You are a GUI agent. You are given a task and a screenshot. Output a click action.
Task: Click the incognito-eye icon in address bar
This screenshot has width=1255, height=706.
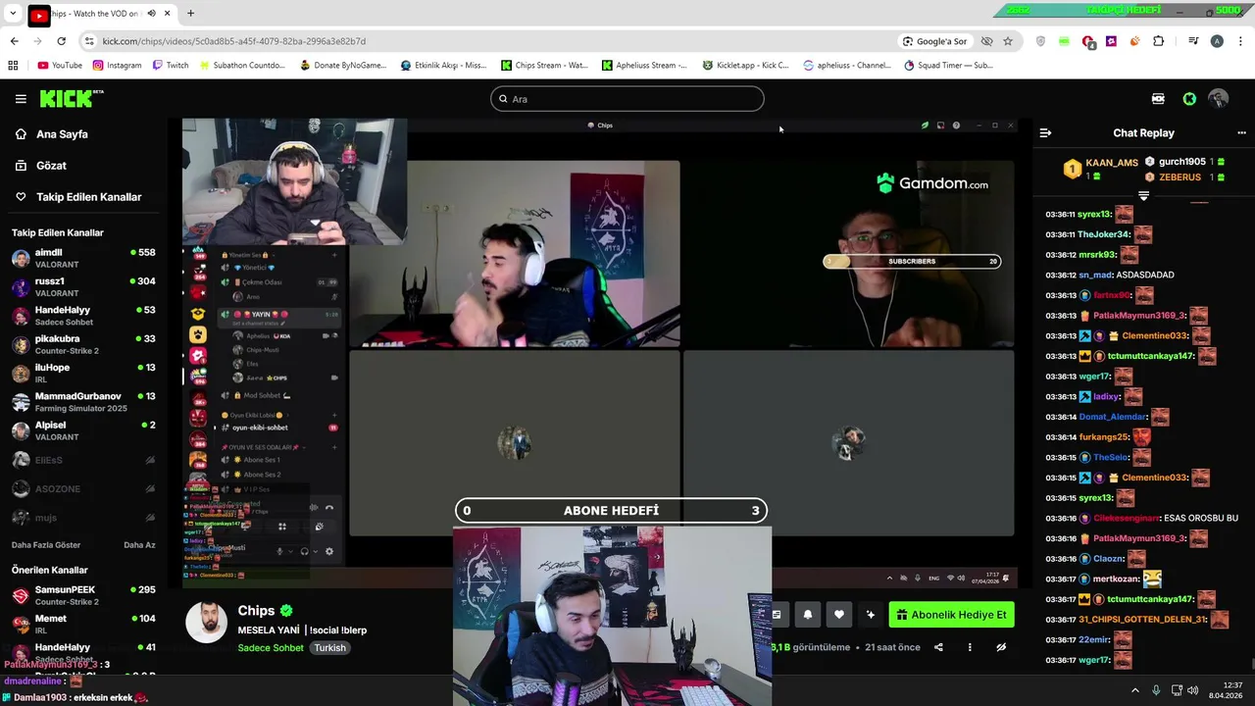[986, 41]
